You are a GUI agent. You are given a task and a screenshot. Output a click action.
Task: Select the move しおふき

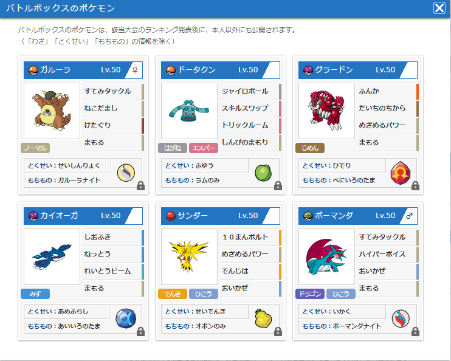pos(113,237)
